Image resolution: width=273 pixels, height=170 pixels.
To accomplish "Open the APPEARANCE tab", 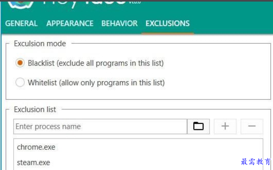I will (x=70, y=23).
